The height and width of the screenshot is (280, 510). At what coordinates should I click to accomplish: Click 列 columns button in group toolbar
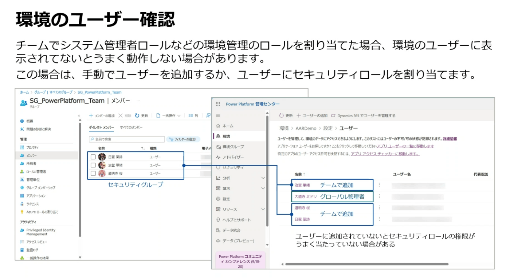(x=193, y=115)
